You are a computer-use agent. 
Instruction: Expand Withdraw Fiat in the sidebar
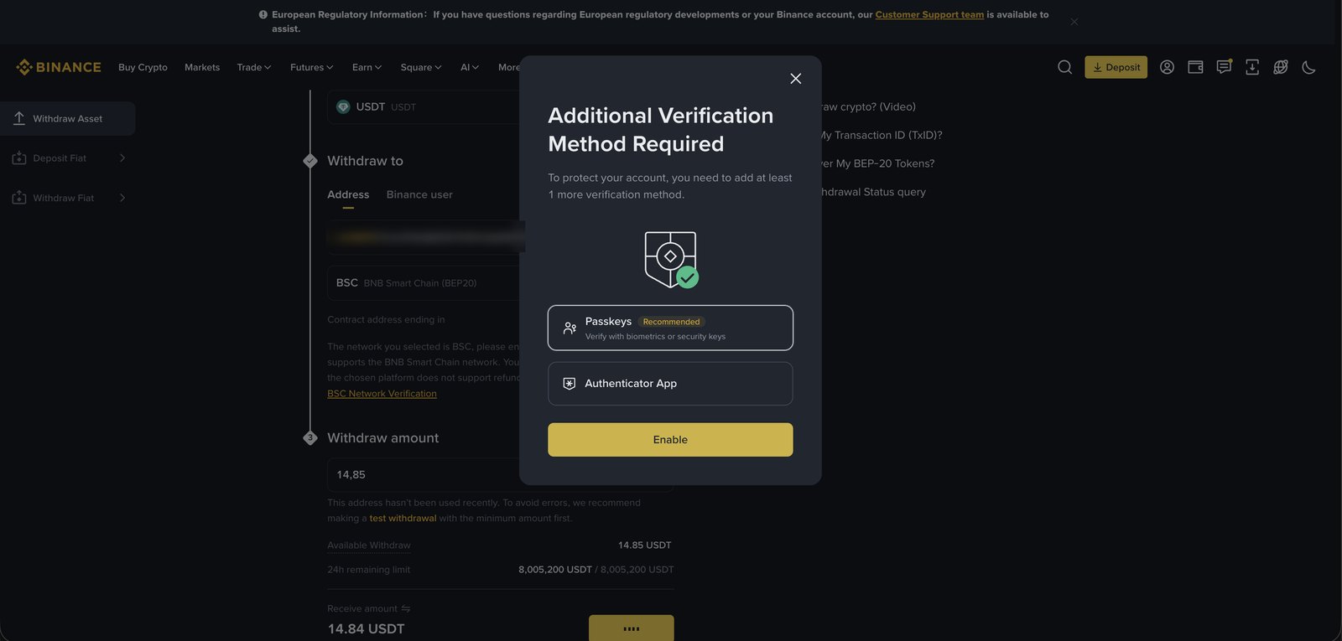click(x=68, y=198)
